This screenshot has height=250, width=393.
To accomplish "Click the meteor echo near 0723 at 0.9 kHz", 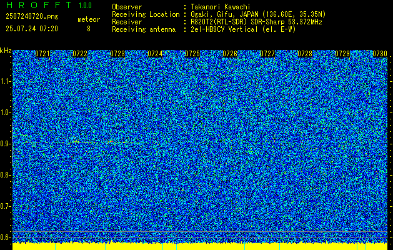I will [x=117, y=142].
